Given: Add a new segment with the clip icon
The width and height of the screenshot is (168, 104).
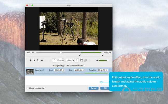Looking at the screenshot, I should [81, 60].
